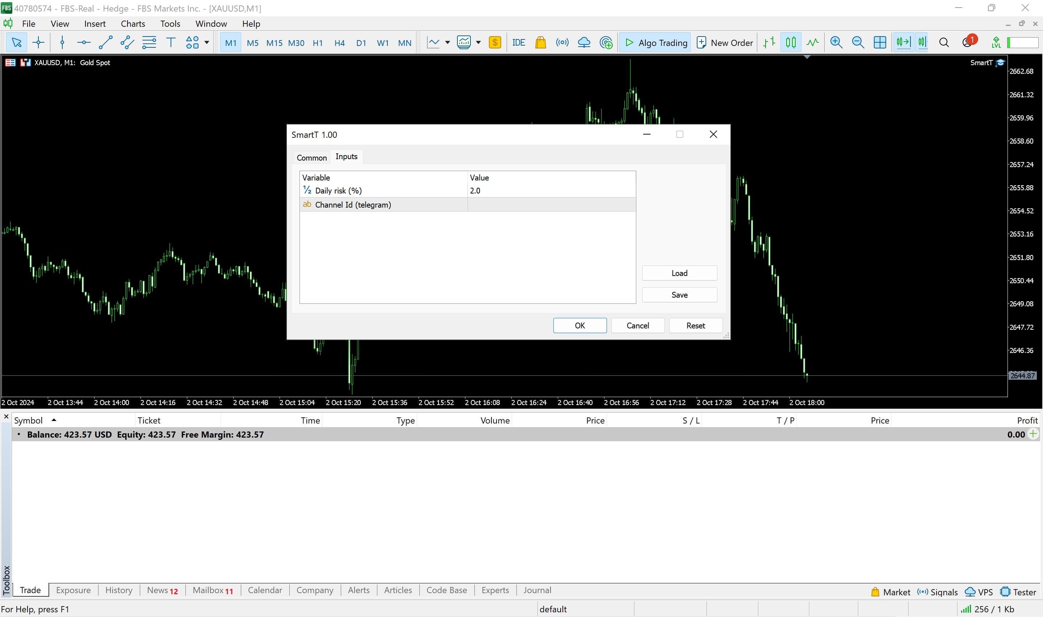The width and height of the screenshot is (1043, 617).
Task: Open chart type line icon
Action: click(x=433, y=42)
